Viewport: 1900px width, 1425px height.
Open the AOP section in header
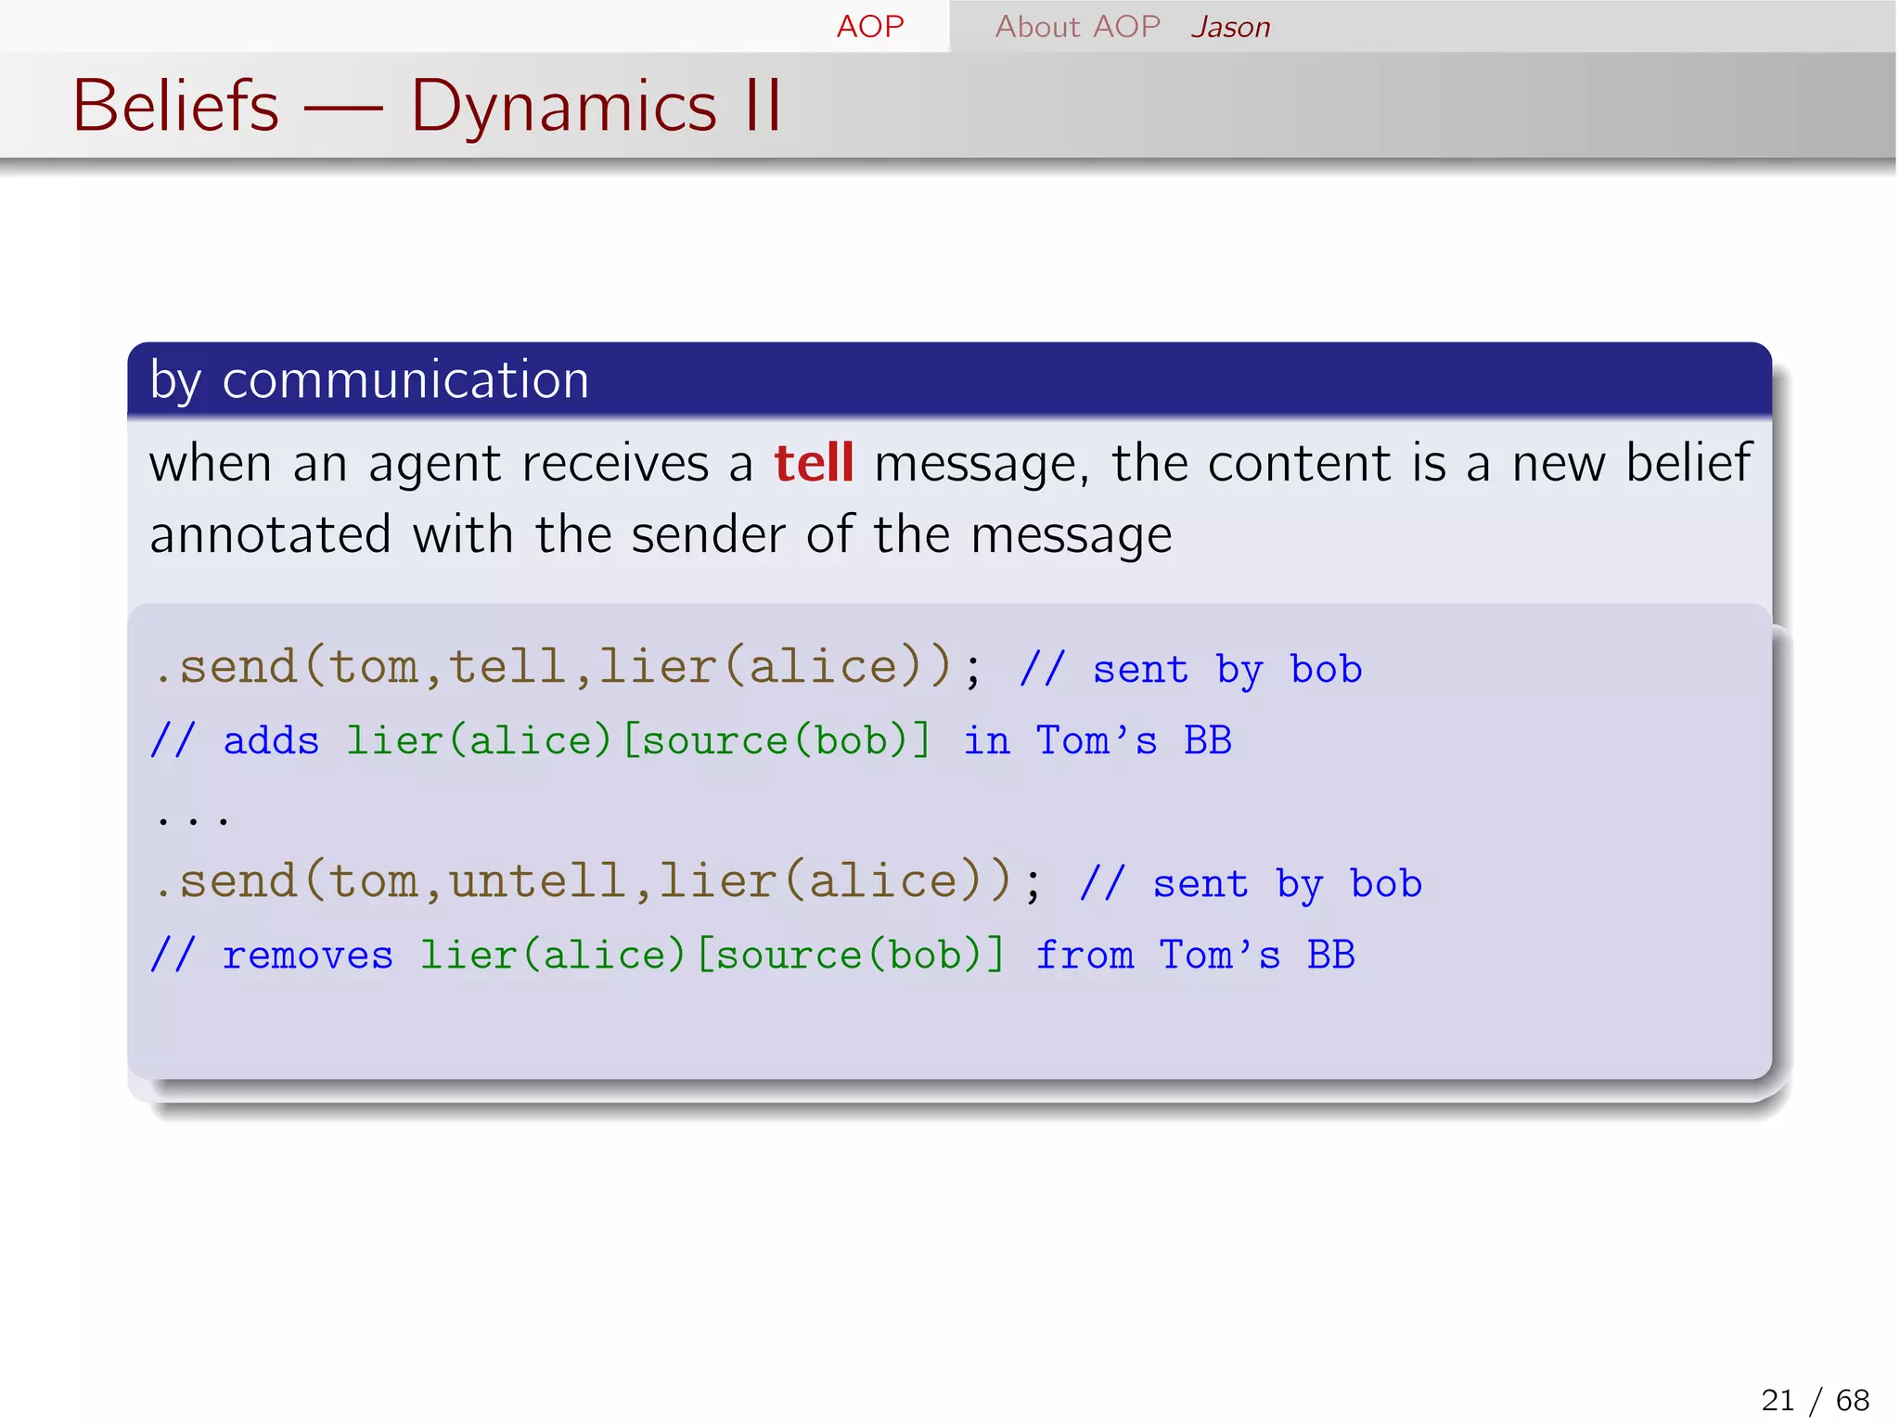tap(869, 26)
